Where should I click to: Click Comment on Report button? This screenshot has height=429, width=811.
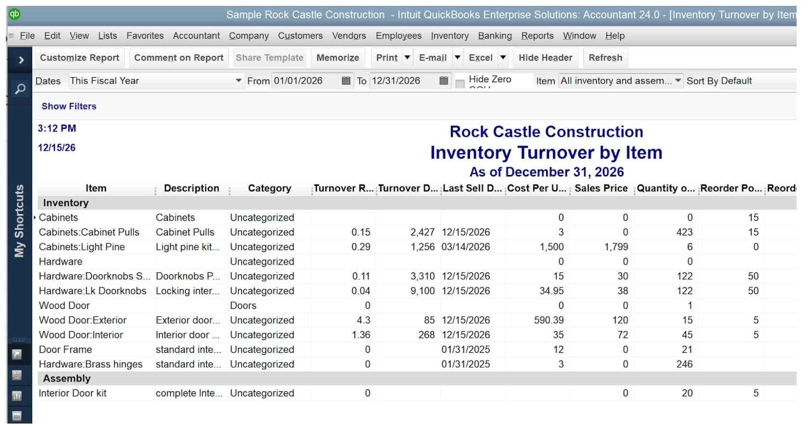[179, 57]
